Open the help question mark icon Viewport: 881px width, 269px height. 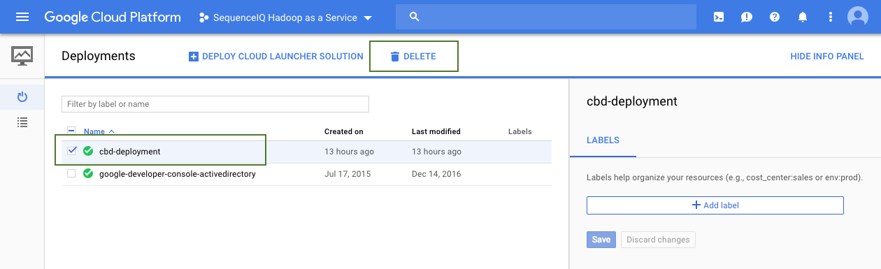point(775,17)
